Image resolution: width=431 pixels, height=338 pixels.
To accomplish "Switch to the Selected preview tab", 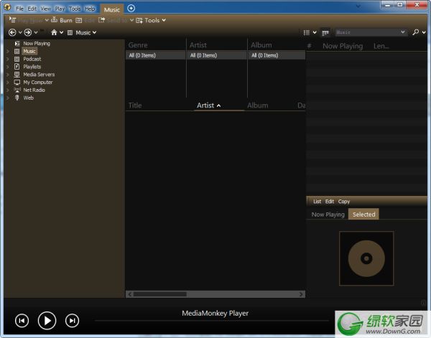I will (x=363, y=214).
